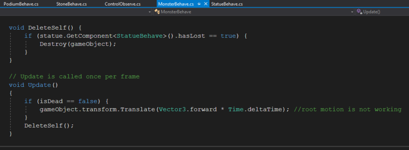Screen dimensions: 409x150
Task: Click the Update method name in declaration
Action: [x=40, y=85]
